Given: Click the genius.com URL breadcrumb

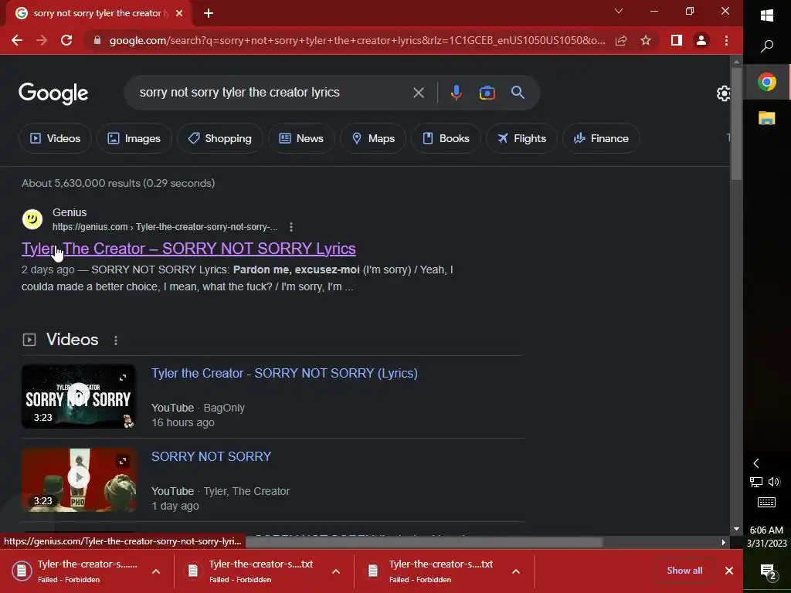Looking at the screenshot, I should [165, 227].
